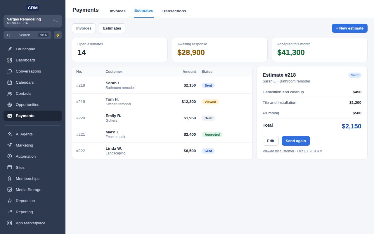Click the Accepted this month card

(320, 49)
